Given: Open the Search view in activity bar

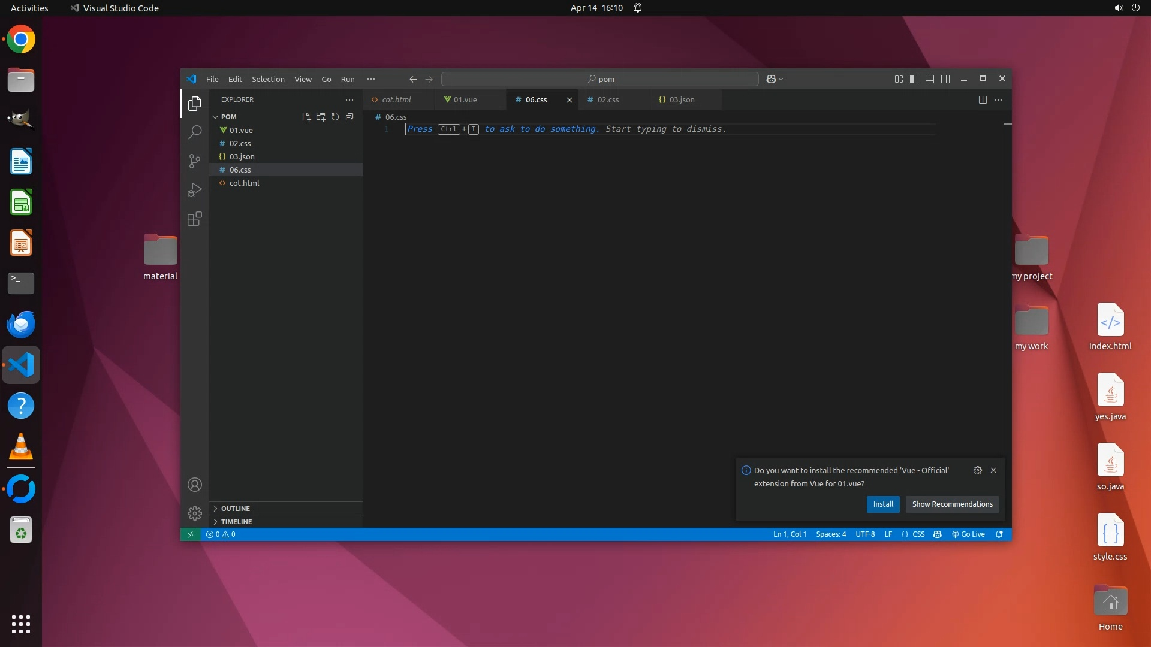Looking at the screenshot, I should [195, 132].
